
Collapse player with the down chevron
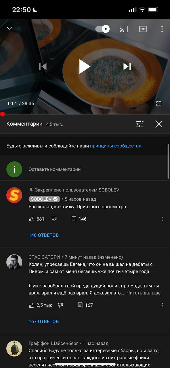point(9,28)
